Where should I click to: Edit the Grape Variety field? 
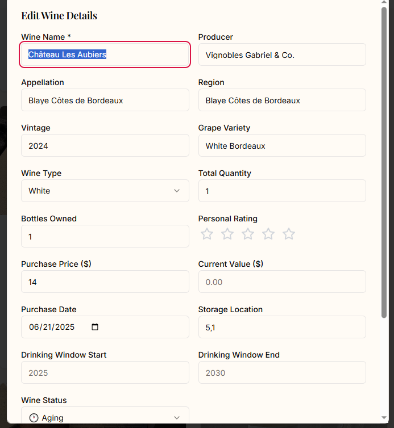282,145
